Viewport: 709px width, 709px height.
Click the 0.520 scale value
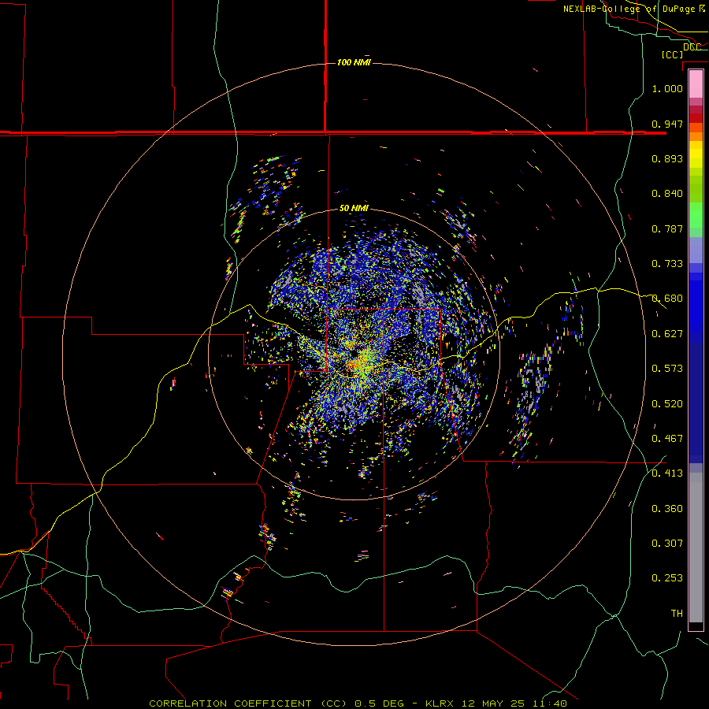667,404
